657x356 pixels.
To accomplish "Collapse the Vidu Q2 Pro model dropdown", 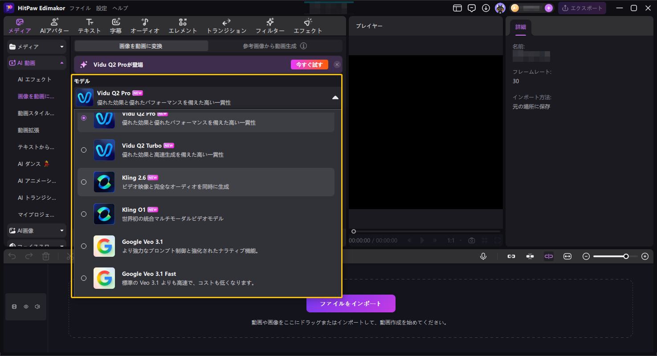I will tap(335, 97).
